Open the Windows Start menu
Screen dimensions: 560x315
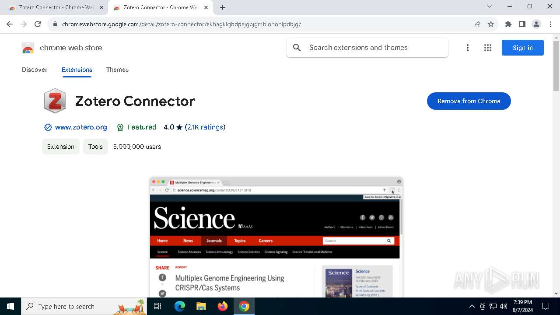[x=10, y=306]
